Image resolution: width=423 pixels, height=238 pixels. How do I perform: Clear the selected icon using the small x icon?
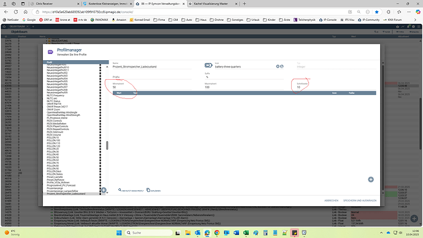pyautogui.click(x=278, y=66)
